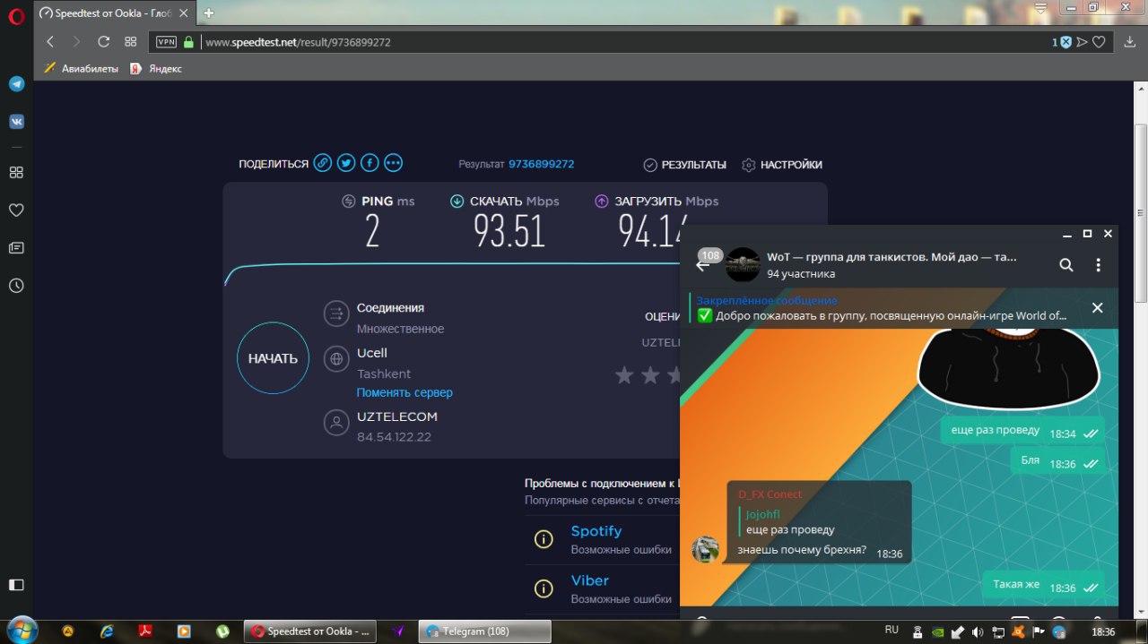The image size is (1148, 644).
Task: Rate provider with second star
Action: click(x=651, y=375)
